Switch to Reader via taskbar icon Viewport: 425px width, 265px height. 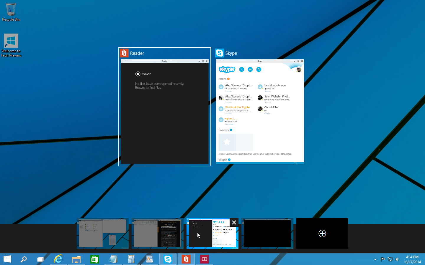click(x=186, y=259)
